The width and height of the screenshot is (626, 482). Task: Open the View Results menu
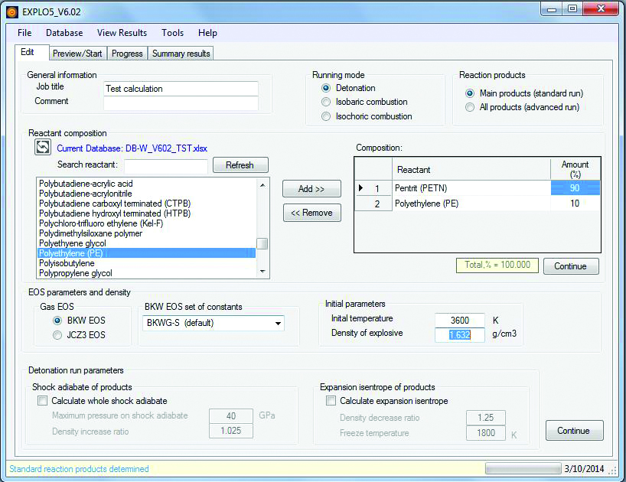[122, 33]
